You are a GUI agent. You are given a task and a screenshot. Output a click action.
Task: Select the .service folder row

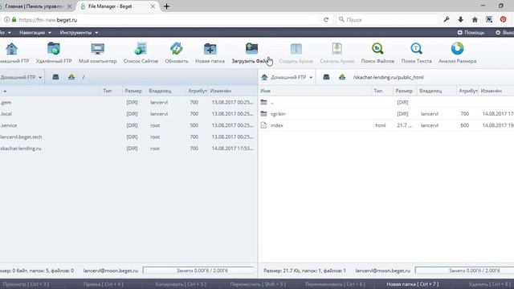128,125
